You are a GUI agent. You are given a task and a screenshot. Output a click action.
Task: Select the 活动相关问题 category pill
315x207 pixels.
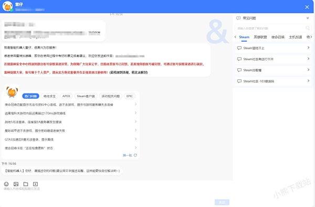pyautogui.click(x=110, y=96)
